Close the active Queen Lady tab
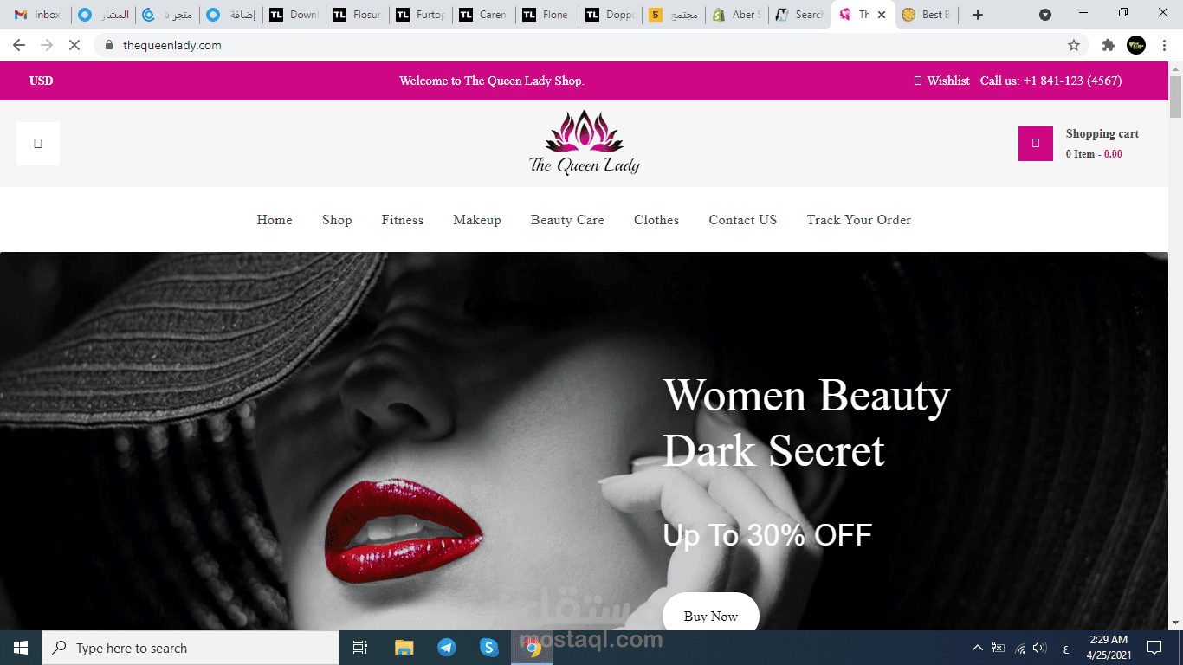The height and width of the screenshot is (665, 1183). 882,15
